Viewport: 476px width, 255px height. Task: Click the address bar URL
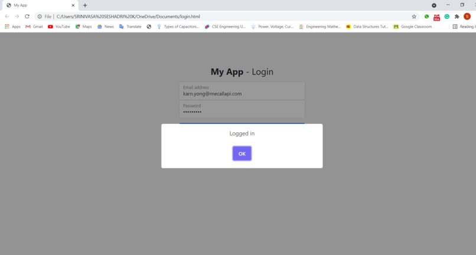tap(128, 17)
